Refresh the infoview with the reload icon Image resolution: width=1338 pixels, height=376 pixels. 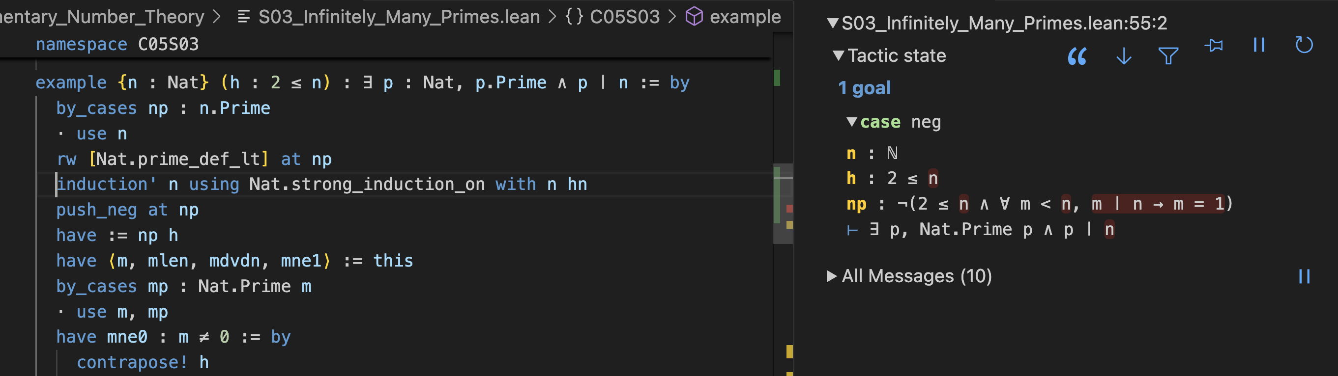(x=1304, y=45)
